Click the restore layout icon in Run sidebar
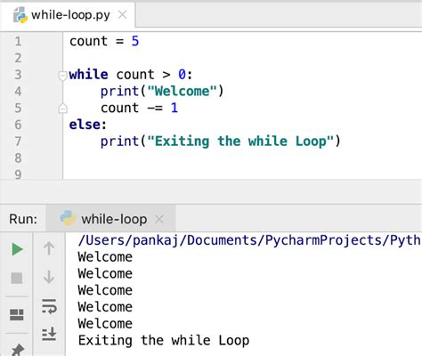 tap(17, 315)
